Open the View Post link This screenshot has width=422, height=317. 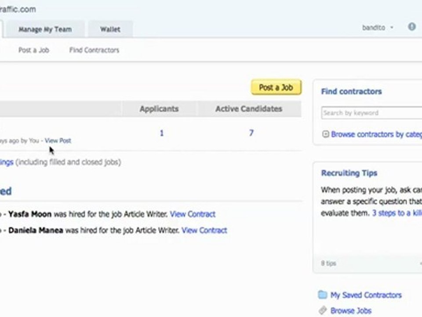58,140
